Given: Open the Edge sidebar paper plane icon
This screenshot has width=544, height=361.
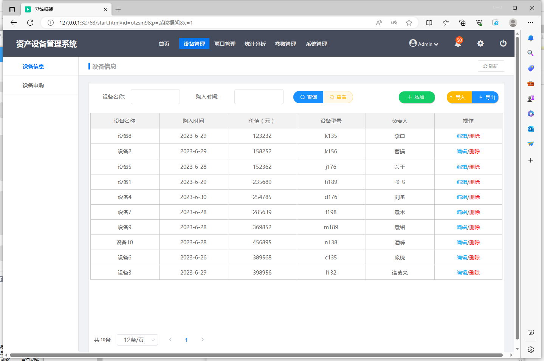Looking at the screenshot, I should click(x=531, y=144).
